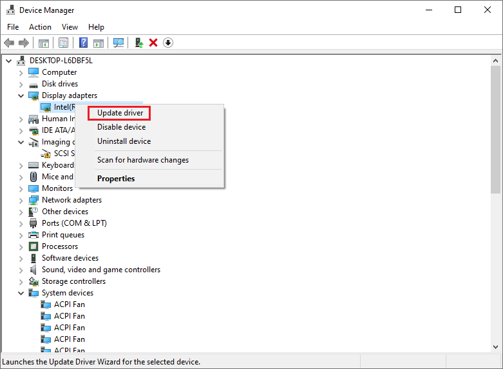This screenshot has height=369, width=503.
Task: Select Scan for hardware changes menu entry
Action: pos(143,160)
